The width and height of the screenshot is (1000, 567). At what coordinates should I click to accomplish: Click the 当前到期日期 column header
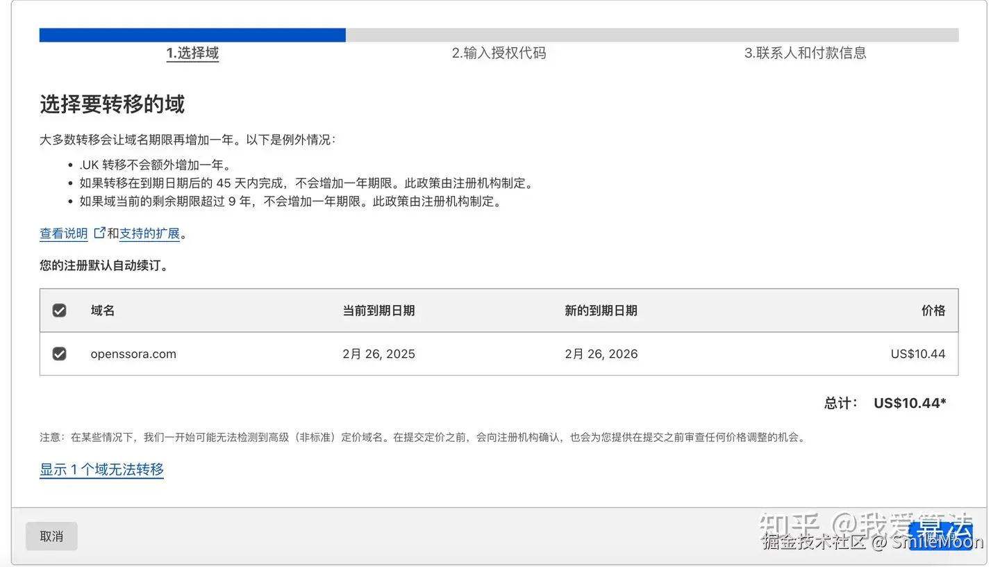[x=378, y=311]
